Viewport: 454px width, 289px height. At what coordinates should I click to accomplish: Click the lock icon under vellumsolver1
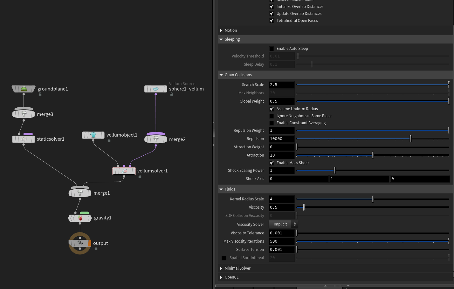pyautogui.click(x=140, y=176)
